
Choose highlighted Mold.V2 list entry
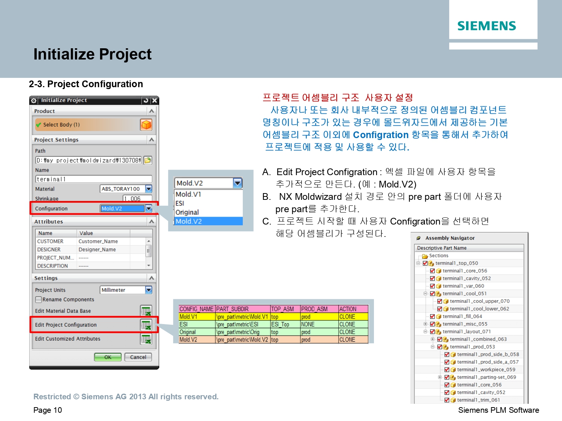pyautogui.click(x=209, y=221)
